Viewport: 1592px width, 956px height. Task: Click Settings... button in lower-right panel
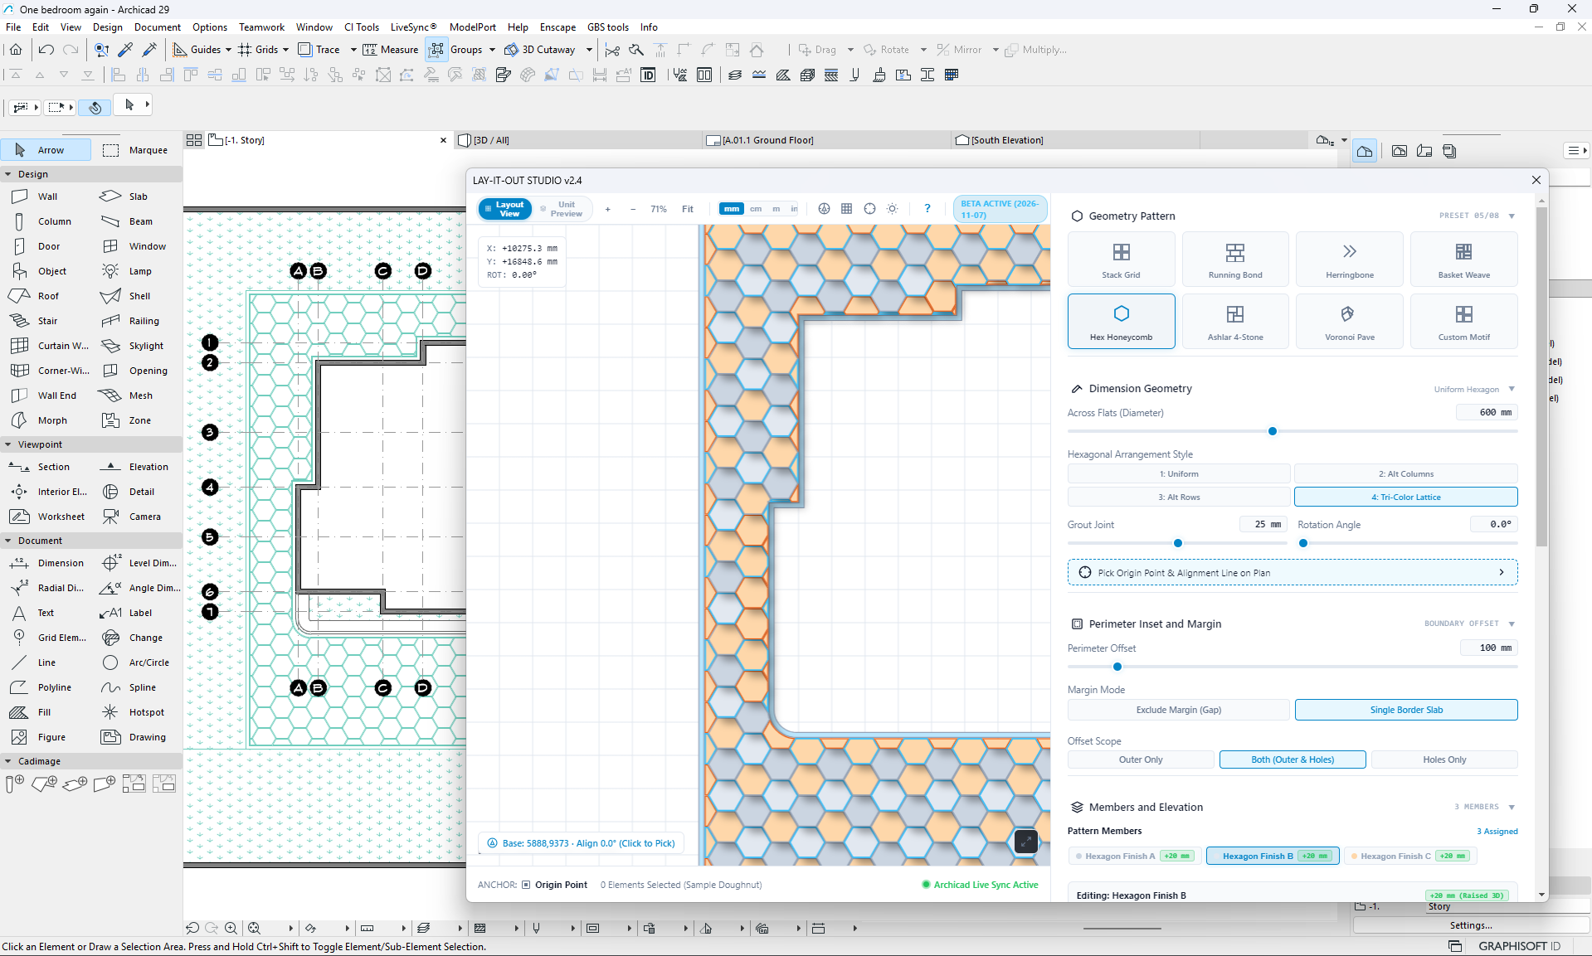pyautogui.click(x=1471, y=925)
